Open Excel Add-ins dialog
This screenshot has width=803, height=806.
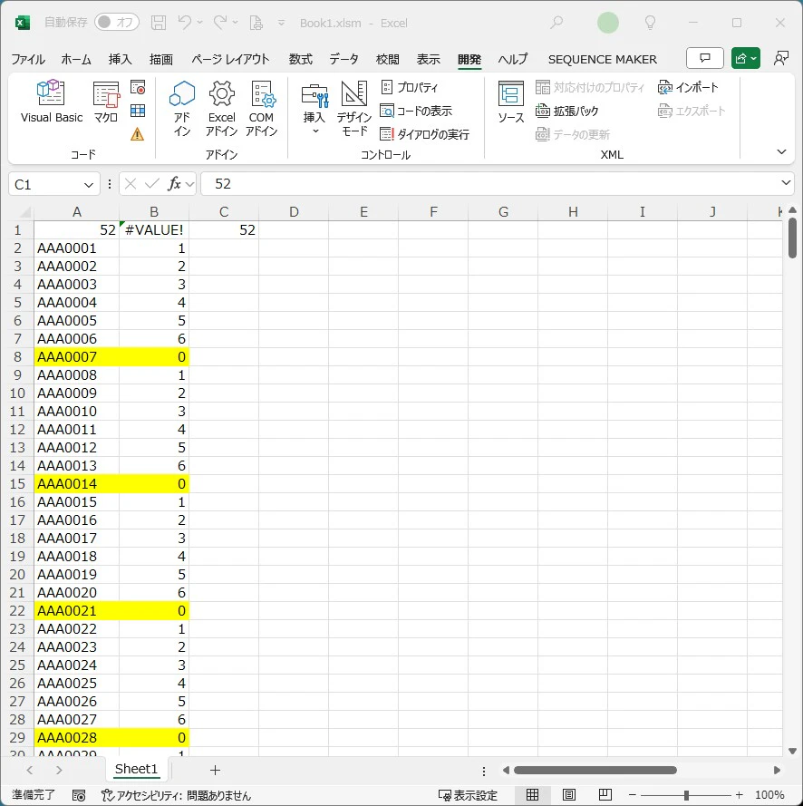tap(221, 109)
